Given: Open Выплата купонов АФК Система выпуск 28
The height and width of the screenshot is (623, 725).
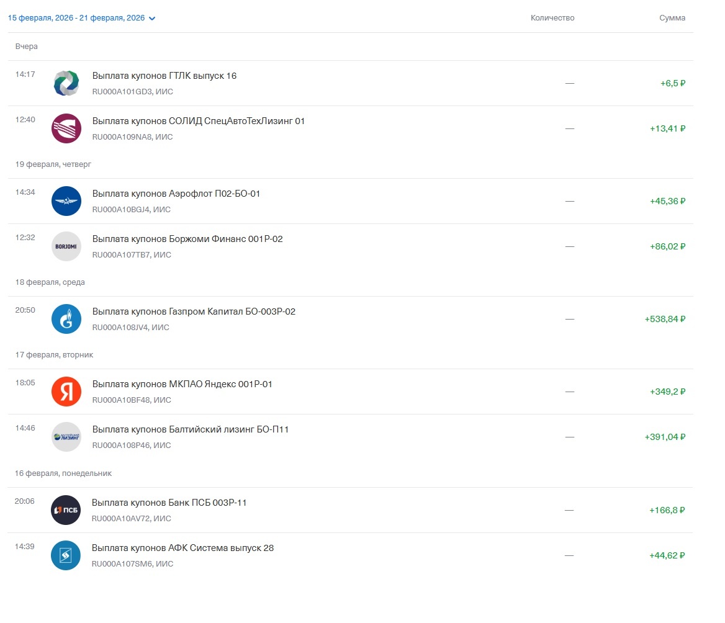Looking at the screenshot, I should click(182, 548).
